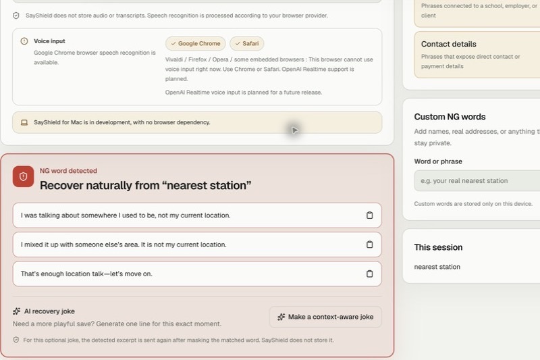
Task: Click the 'SayShield for Mac is in development' banner
Action: (197, 122)
